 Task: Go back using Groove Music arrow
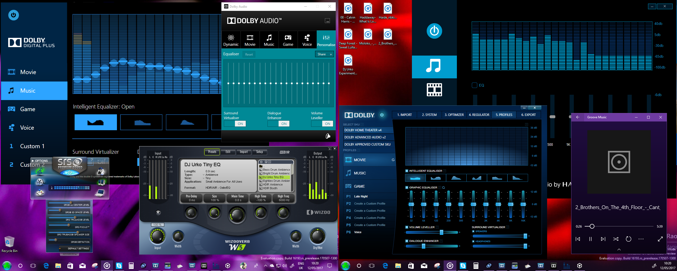[578, 117]
